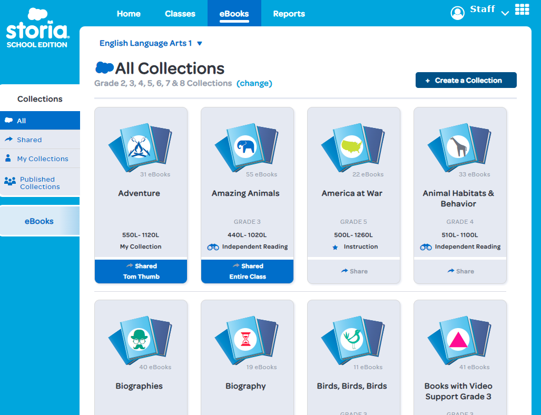Click the 55 eBooks count on Amazing Animals
541x415 pixels.
pyautogui.click(x=261, y=174)
